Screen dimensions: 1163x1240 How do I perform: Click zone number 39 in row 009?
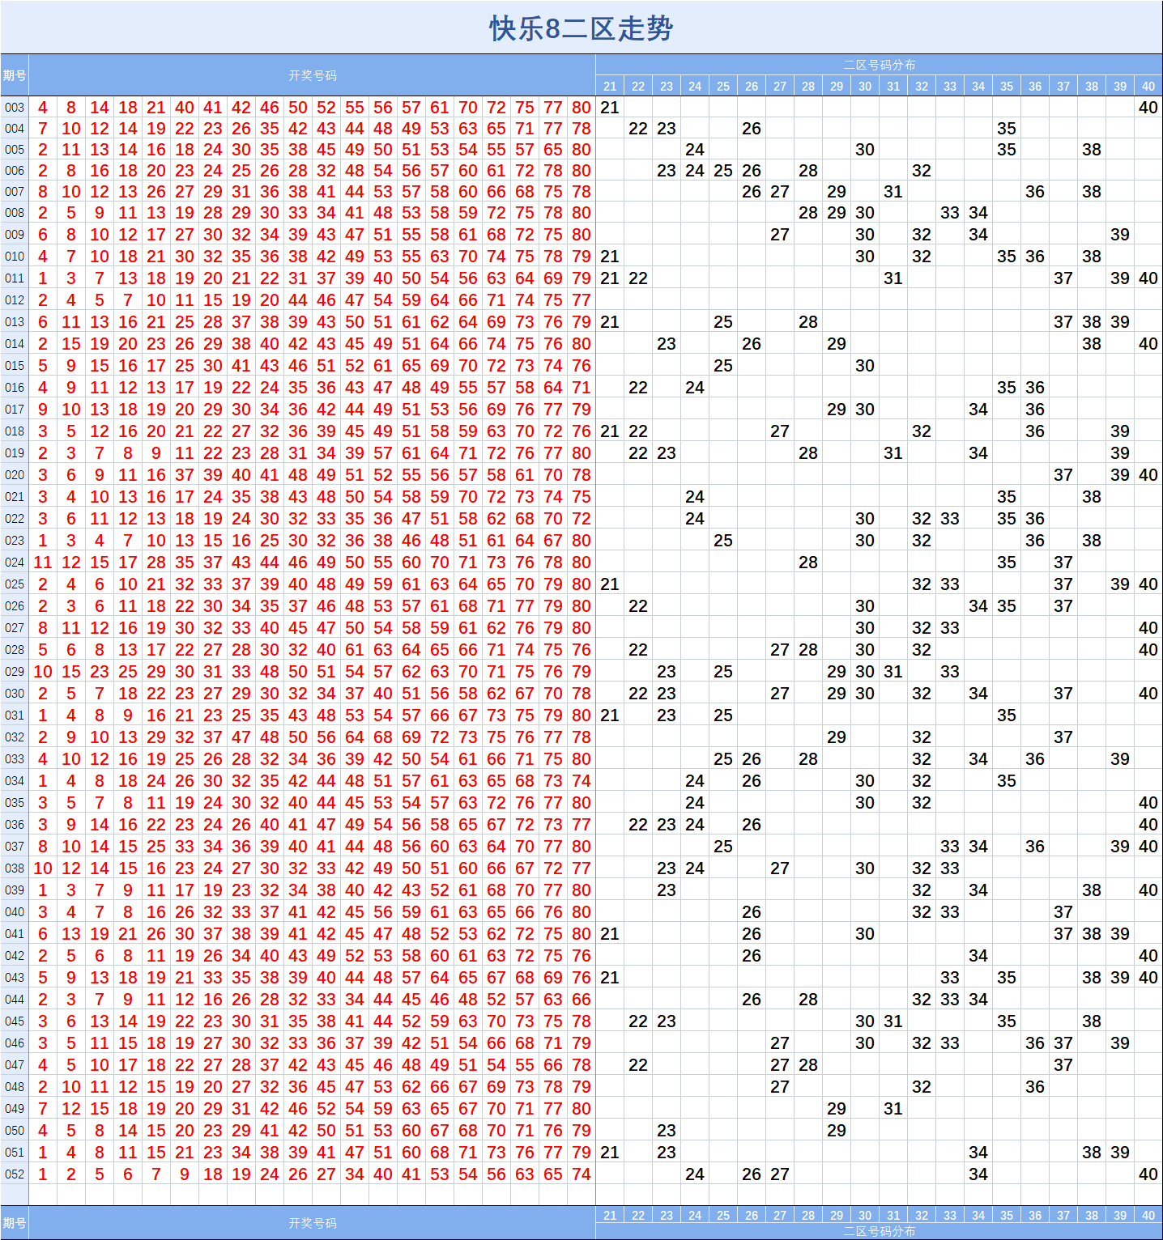click(x=1120, y=235)
